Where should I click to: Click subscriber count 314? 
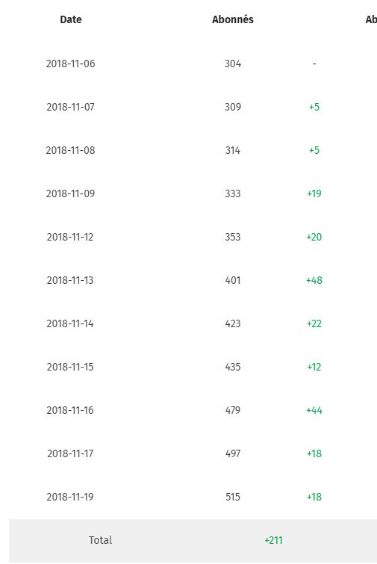click(232, 150)
